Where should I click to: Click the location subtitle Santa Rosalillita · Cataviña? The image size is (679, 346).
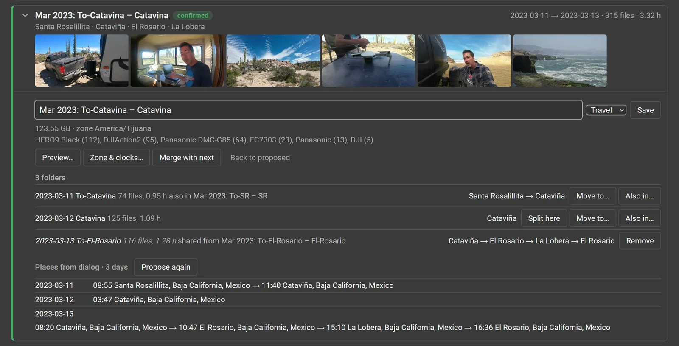120,27
